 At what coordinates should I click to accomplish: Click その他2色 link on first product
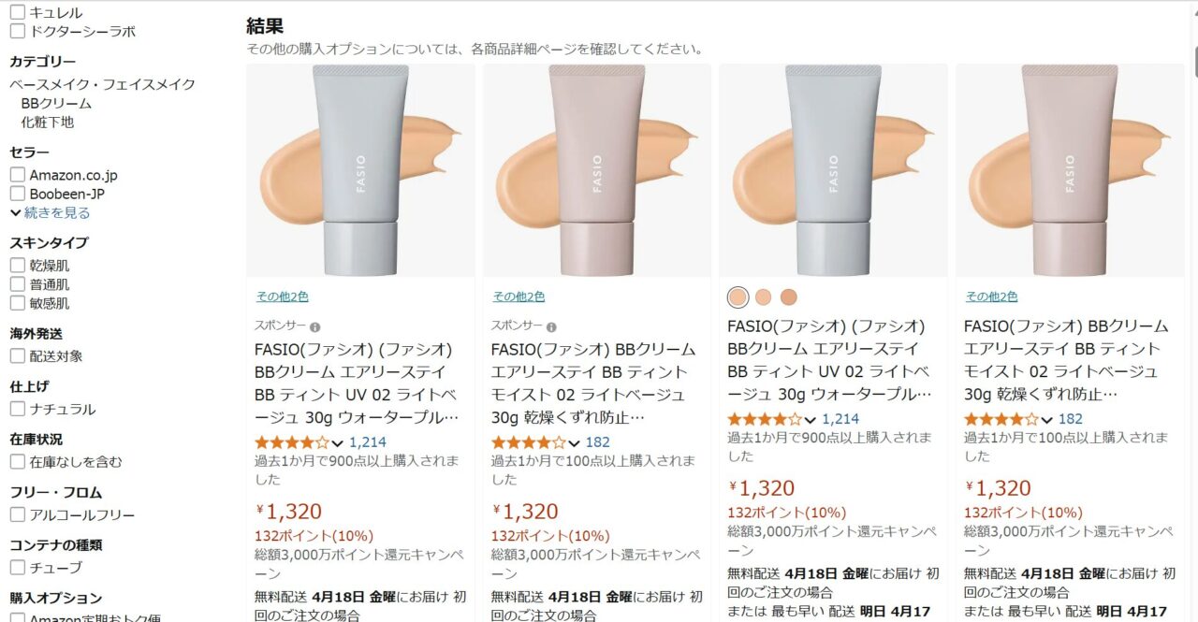[x=283, y=297]
